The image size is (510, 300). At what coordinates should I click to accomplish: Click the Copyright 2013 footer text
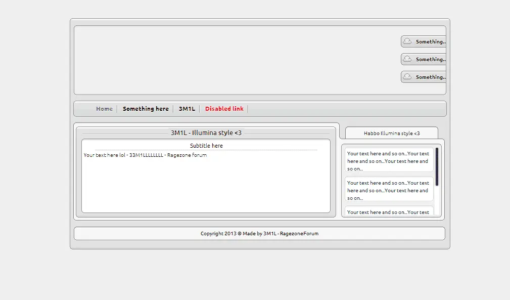(260, 233)
